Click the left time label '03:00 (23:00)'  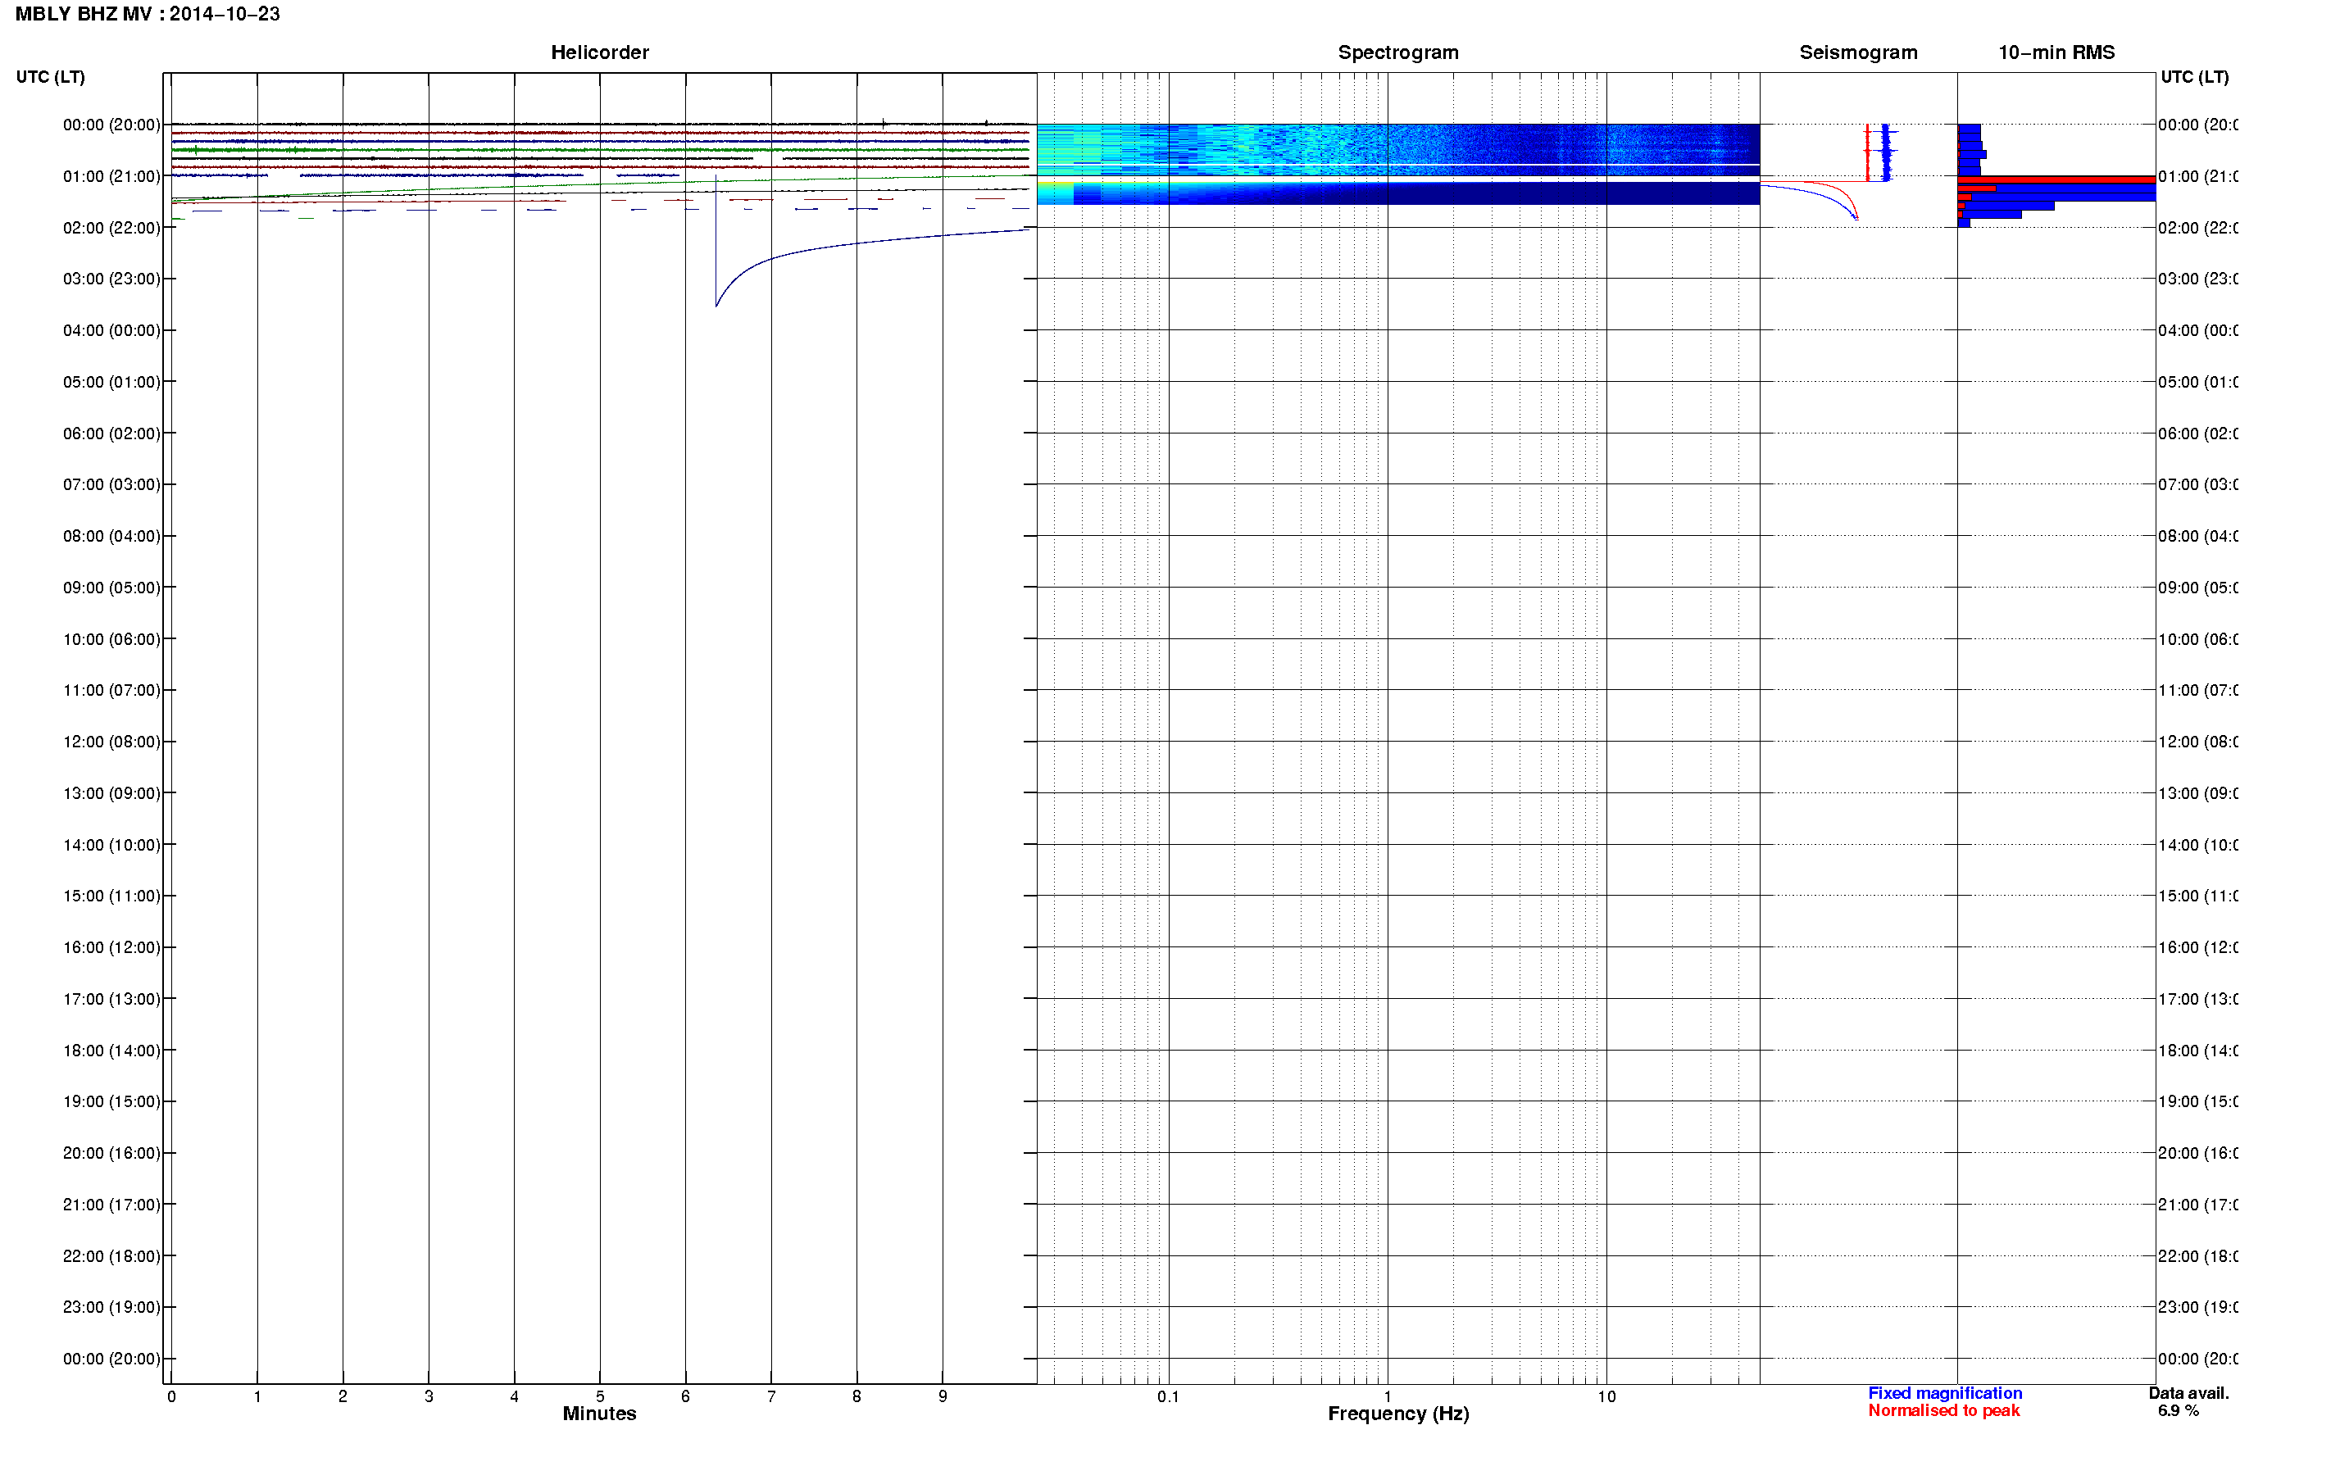click(x=111, y=279)
